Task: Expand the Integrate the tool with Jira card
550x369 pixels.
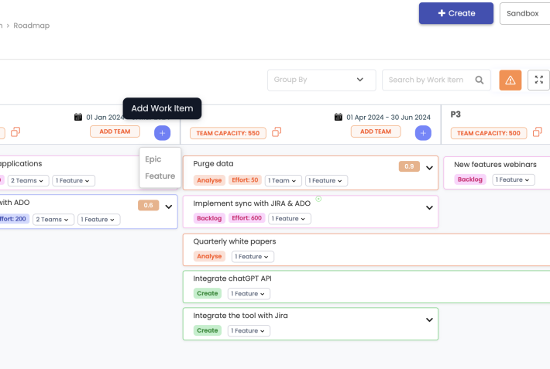Action: (429, 319)
